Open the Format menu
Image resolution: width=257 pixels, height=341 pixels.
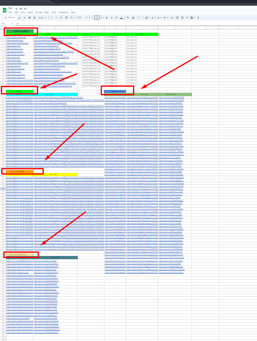point(38,12)
